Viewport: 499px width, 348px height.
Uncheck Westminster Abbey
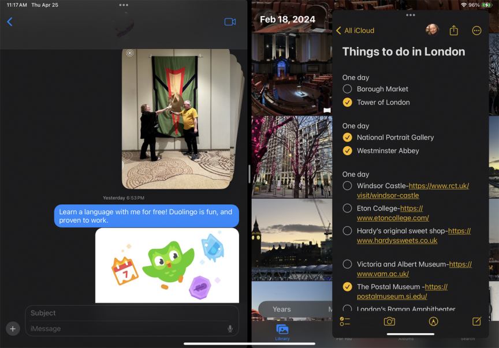[347, 151]
